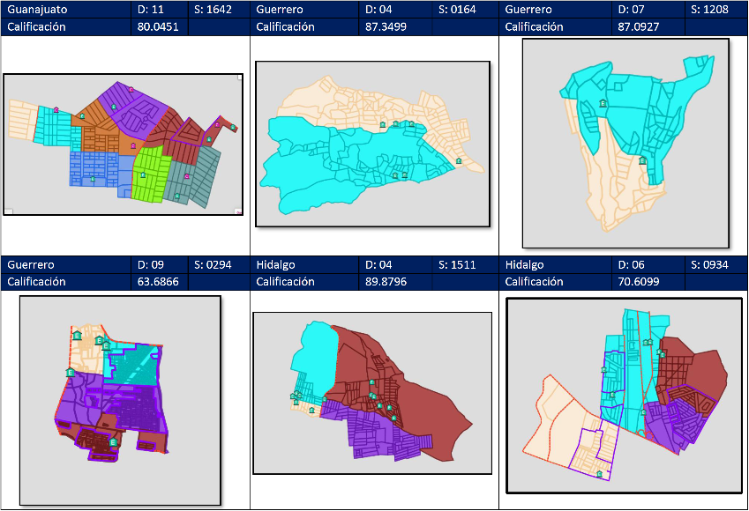Select the Guanajuato state header cell
This screenshot has height=511, width=749.
coord(67,10)
